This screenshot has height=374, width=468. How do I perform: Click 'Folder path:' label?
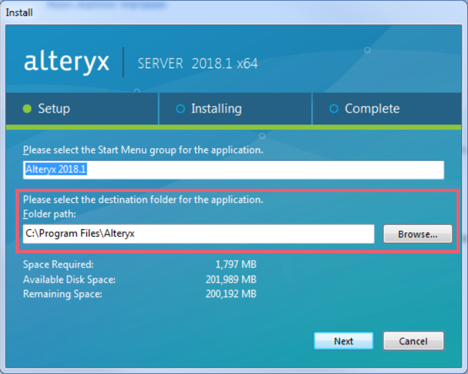(x=49, y=214)
